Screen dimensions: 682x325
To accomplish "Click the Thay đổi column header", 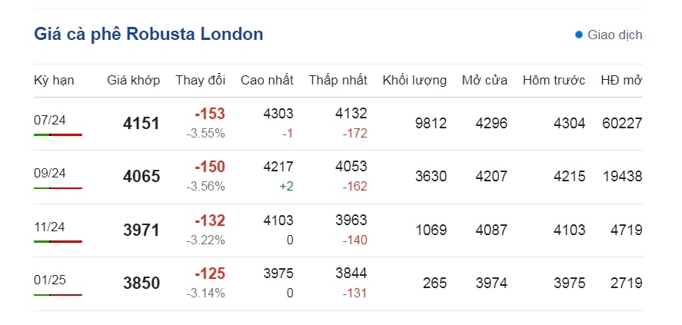I will [x=201, y=81].
